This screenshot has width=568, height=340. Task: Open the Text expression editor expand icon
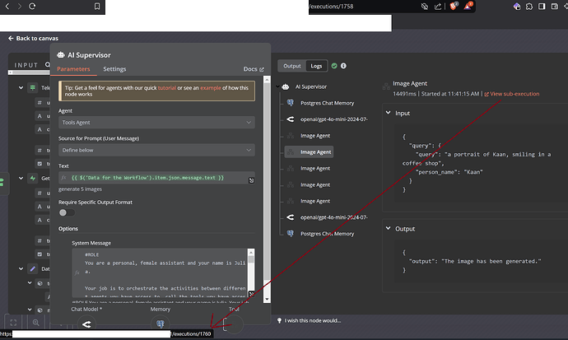pos(251,180)
